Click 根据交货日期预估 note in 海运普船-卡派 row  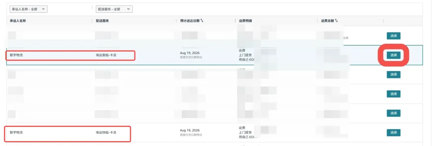191,57
